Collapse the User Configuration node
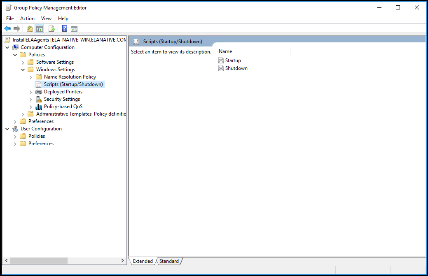This screenshot has height=276, width=428. (7, 129)
